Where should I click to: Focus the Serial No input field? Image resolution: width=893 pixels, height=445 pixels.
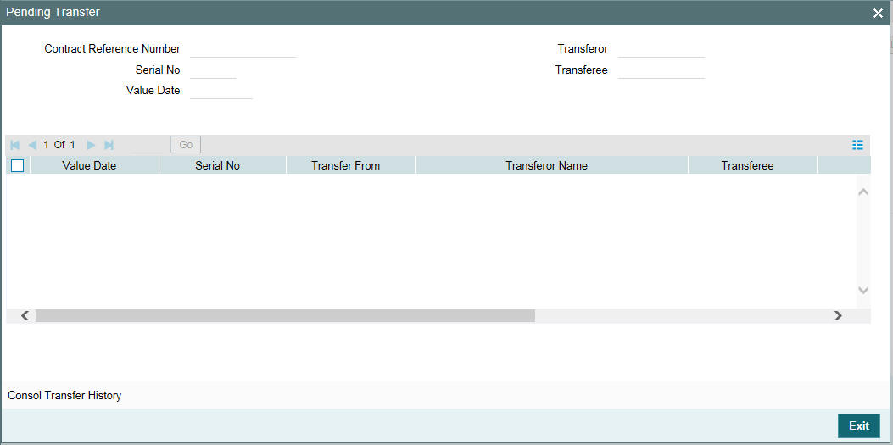click(x=213, y=70)
